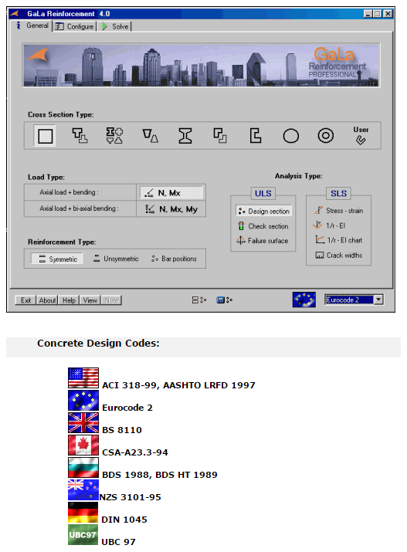Click the Bulgarian flag for BDS 1988
This screenshot has width=407, height=552.
coord(83,468)
